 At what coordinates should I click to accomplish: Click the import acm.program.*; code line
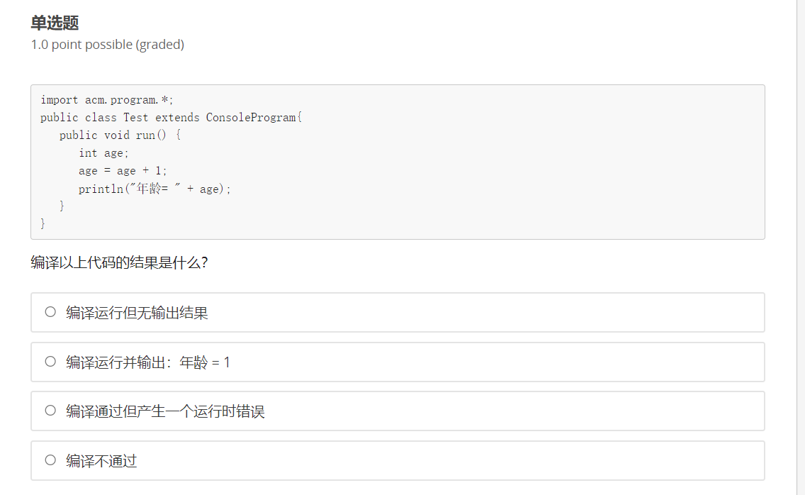point(107,100)
